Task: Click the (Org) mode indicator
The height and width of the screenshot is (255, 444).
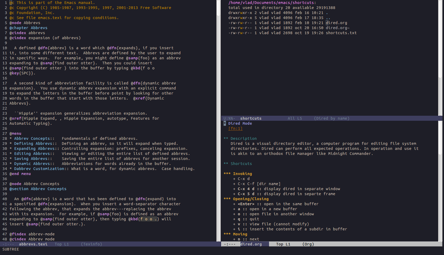Action: point(308,244)
